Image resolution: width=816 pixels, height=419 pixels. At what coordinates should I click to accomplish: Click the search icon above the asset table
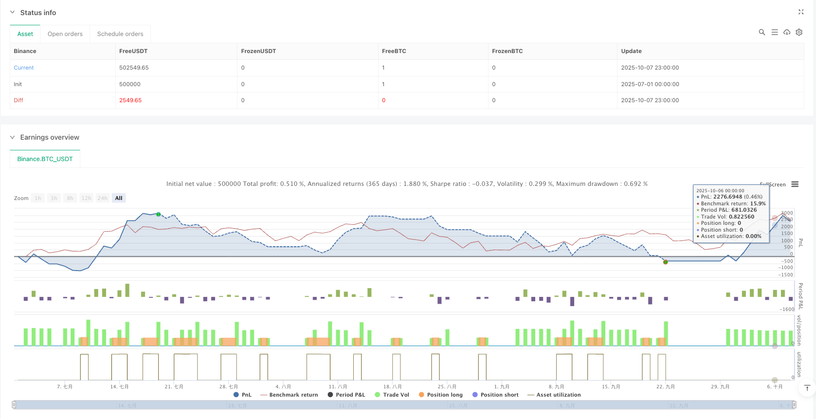pos(762,32)
